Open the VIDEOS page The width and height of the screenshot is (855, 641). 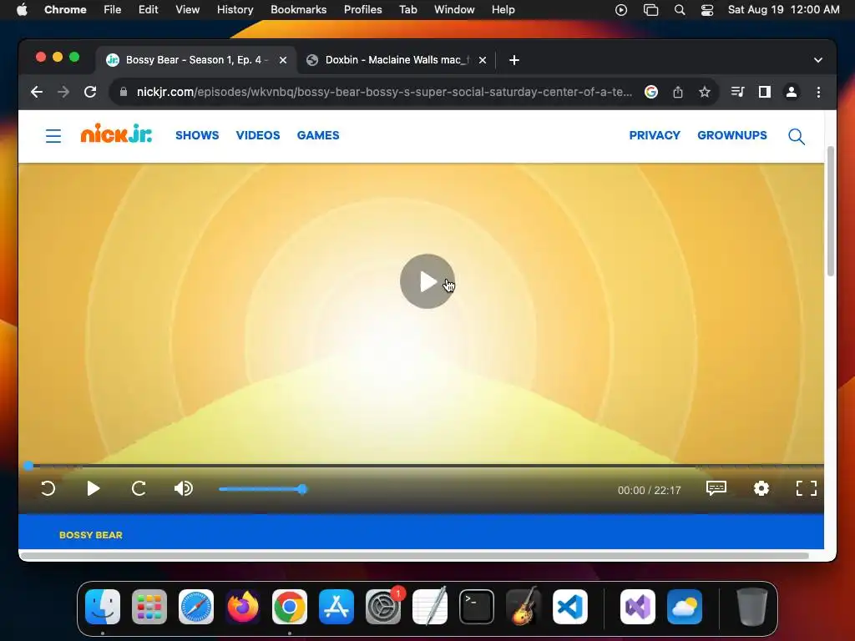point(258,135)
